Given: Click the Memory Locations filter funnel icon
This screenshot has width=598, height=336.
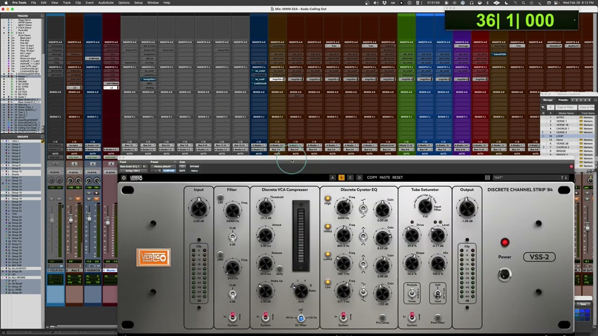Looking at the screenshot, I should (x=543, y=107).
